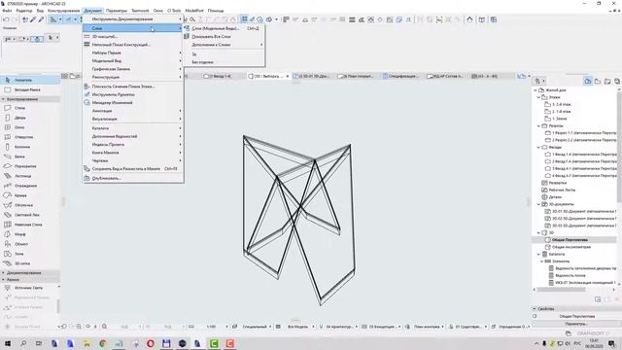Open the Файл menu
Viewport: 622px width, 350px height.
(x=7, y=11)
